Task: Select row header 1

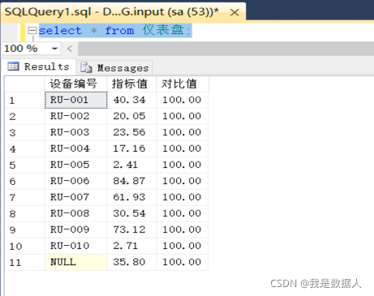Action: coord(25,101)
